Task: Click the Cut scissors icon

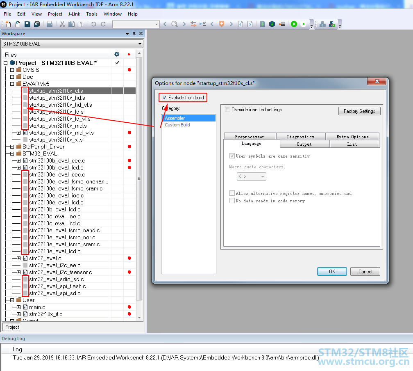Action: click(62, 24)
